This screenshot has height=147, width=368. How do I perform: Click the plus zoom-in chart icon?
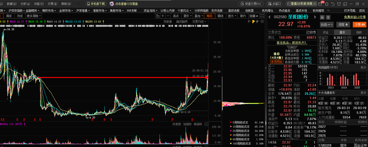tap(162, 16)
